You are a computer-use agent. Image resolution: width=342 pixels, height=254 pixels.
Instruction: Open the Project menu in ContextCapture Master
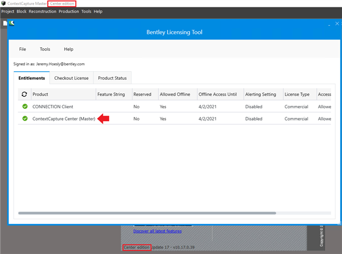[7, 11]
